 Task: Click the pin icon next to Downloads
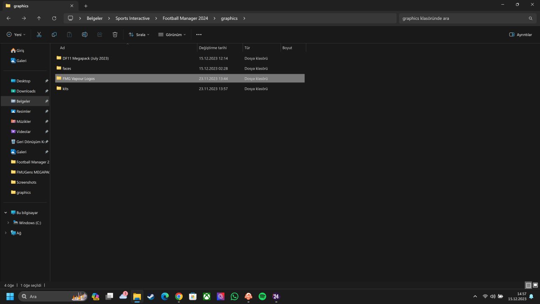click(x=46, y=91)
